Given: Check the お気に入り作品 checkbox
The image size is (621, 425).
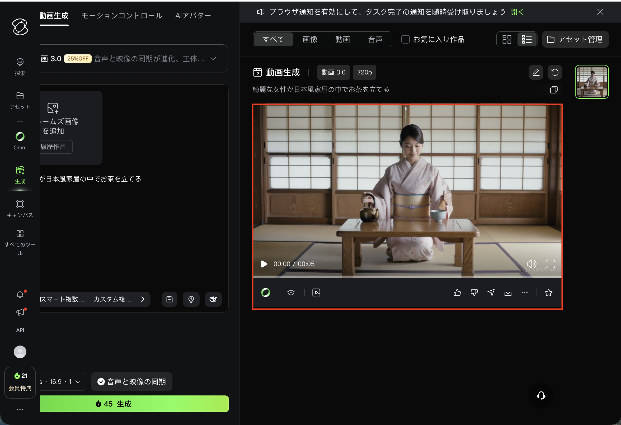Looking at the screenshot, I should [405, 40].
